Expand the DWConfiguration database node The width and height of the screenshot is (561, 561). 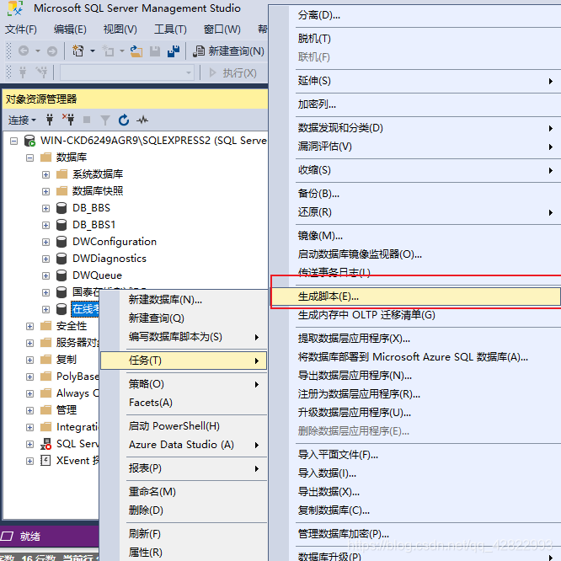click(x=45, y=243)
